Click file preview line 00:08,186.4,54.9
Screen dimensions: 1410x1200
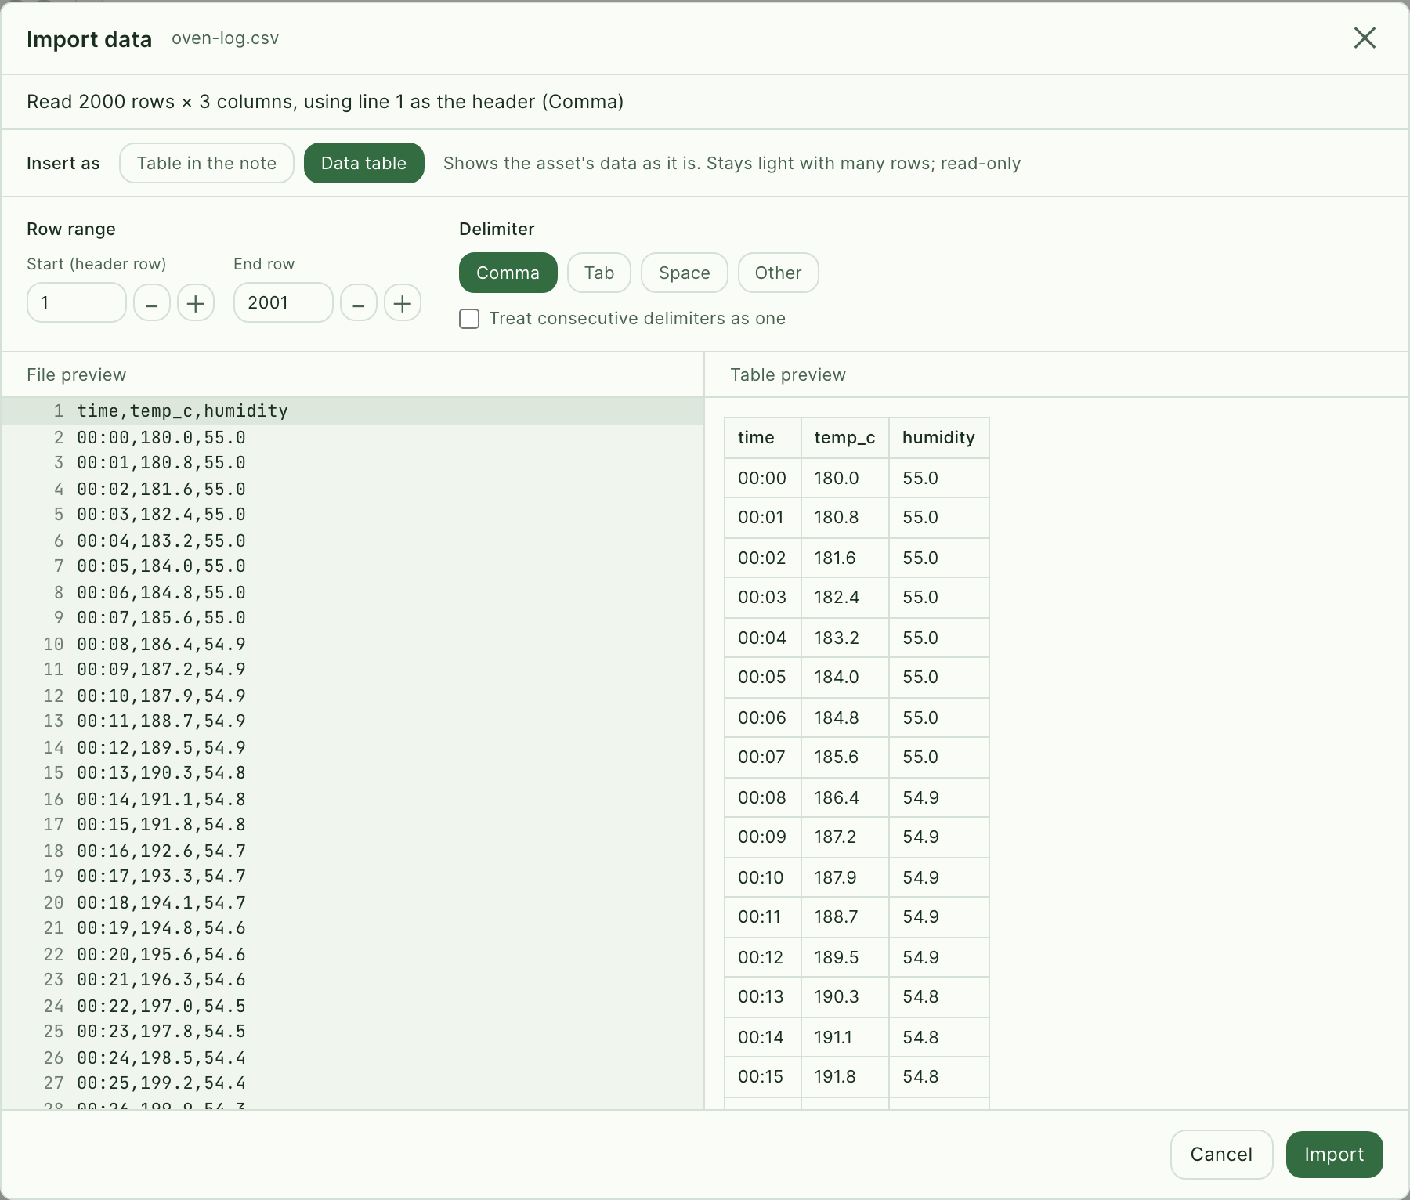click(352, 644)
